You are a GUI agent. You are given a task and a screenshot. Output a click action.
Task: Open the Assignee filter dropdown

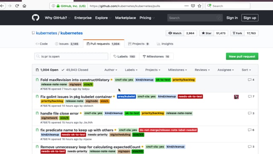(226, 70)
